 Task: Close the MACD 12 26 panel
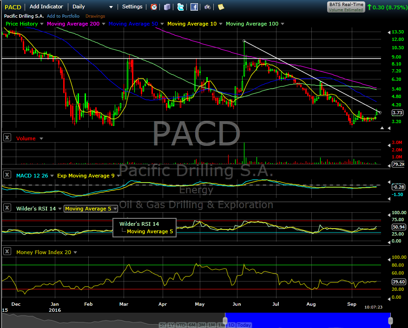click(7, 175)
